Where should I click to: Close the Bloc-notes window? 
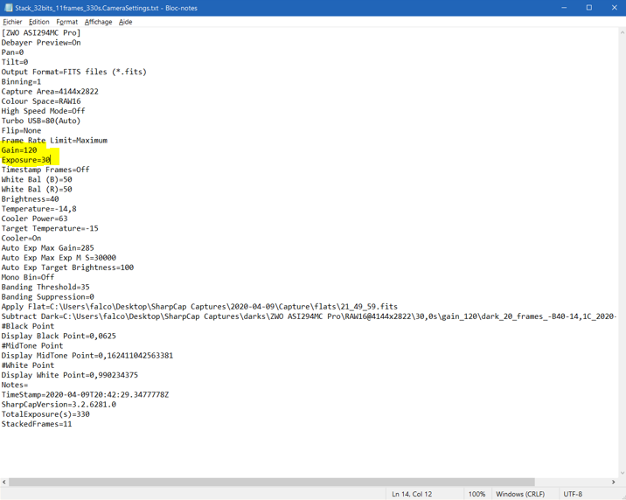point(614,8)
